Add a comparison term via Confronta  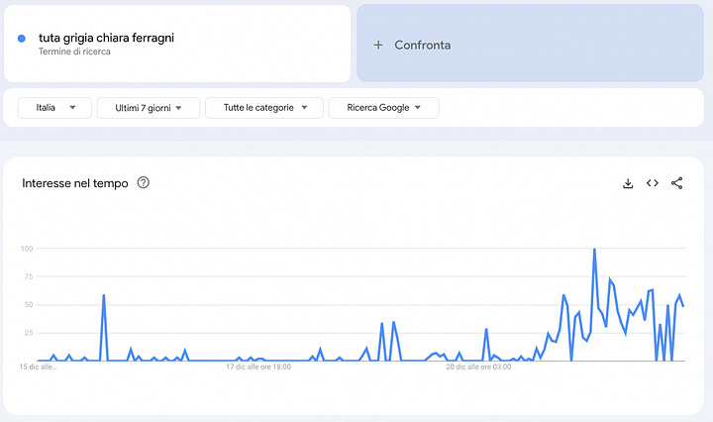pos(530,44)
